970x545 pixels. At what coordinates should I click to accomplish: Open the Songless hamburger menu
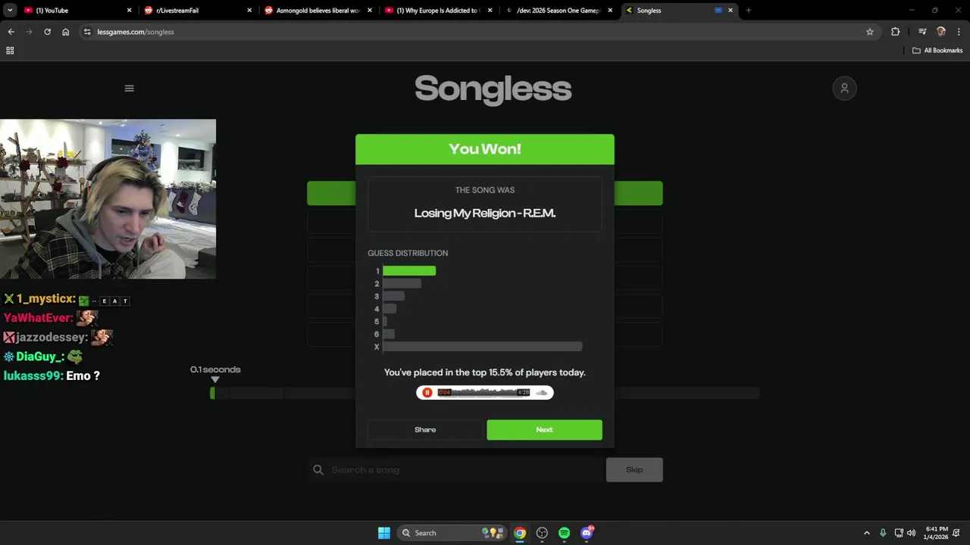[129, 89]
